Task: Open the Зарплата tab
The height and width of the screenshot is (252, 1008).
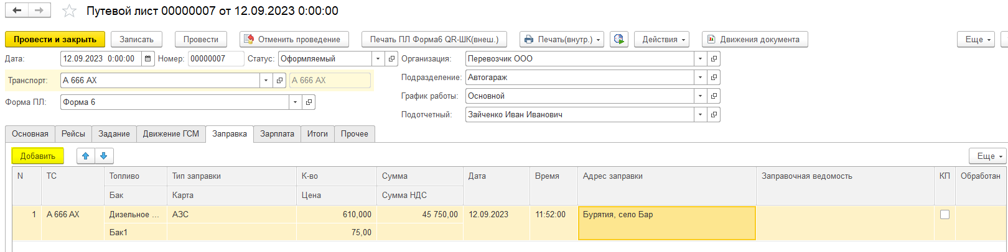Action: pos(277,134)
